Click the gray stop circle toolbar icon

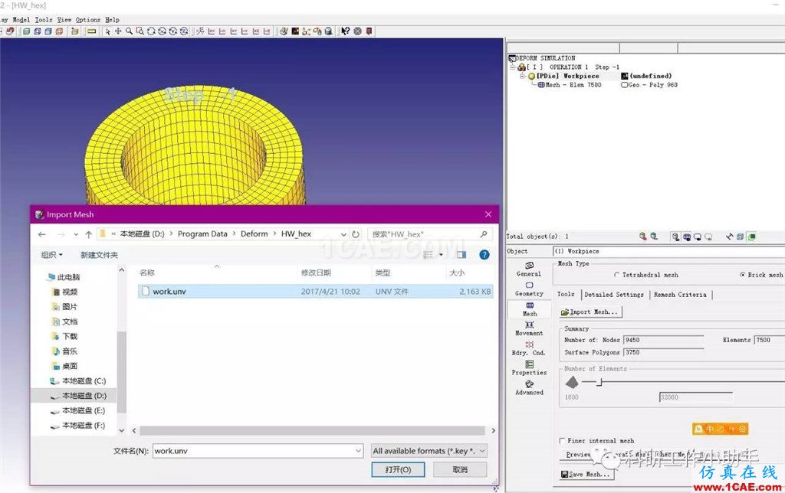pyautogui.click(x=357, y=31)
